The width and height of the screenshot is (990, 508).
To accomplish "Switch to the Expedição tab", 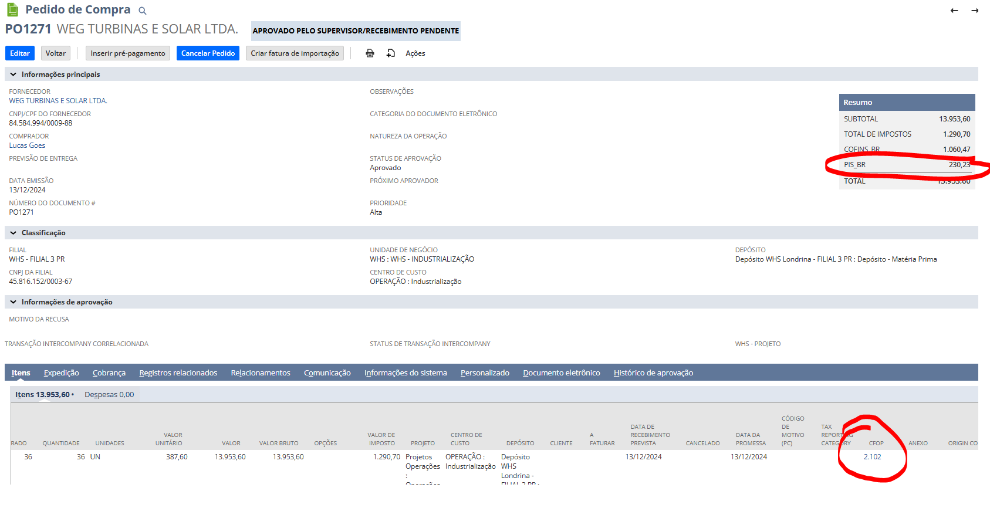I will (x=61, y=373).
